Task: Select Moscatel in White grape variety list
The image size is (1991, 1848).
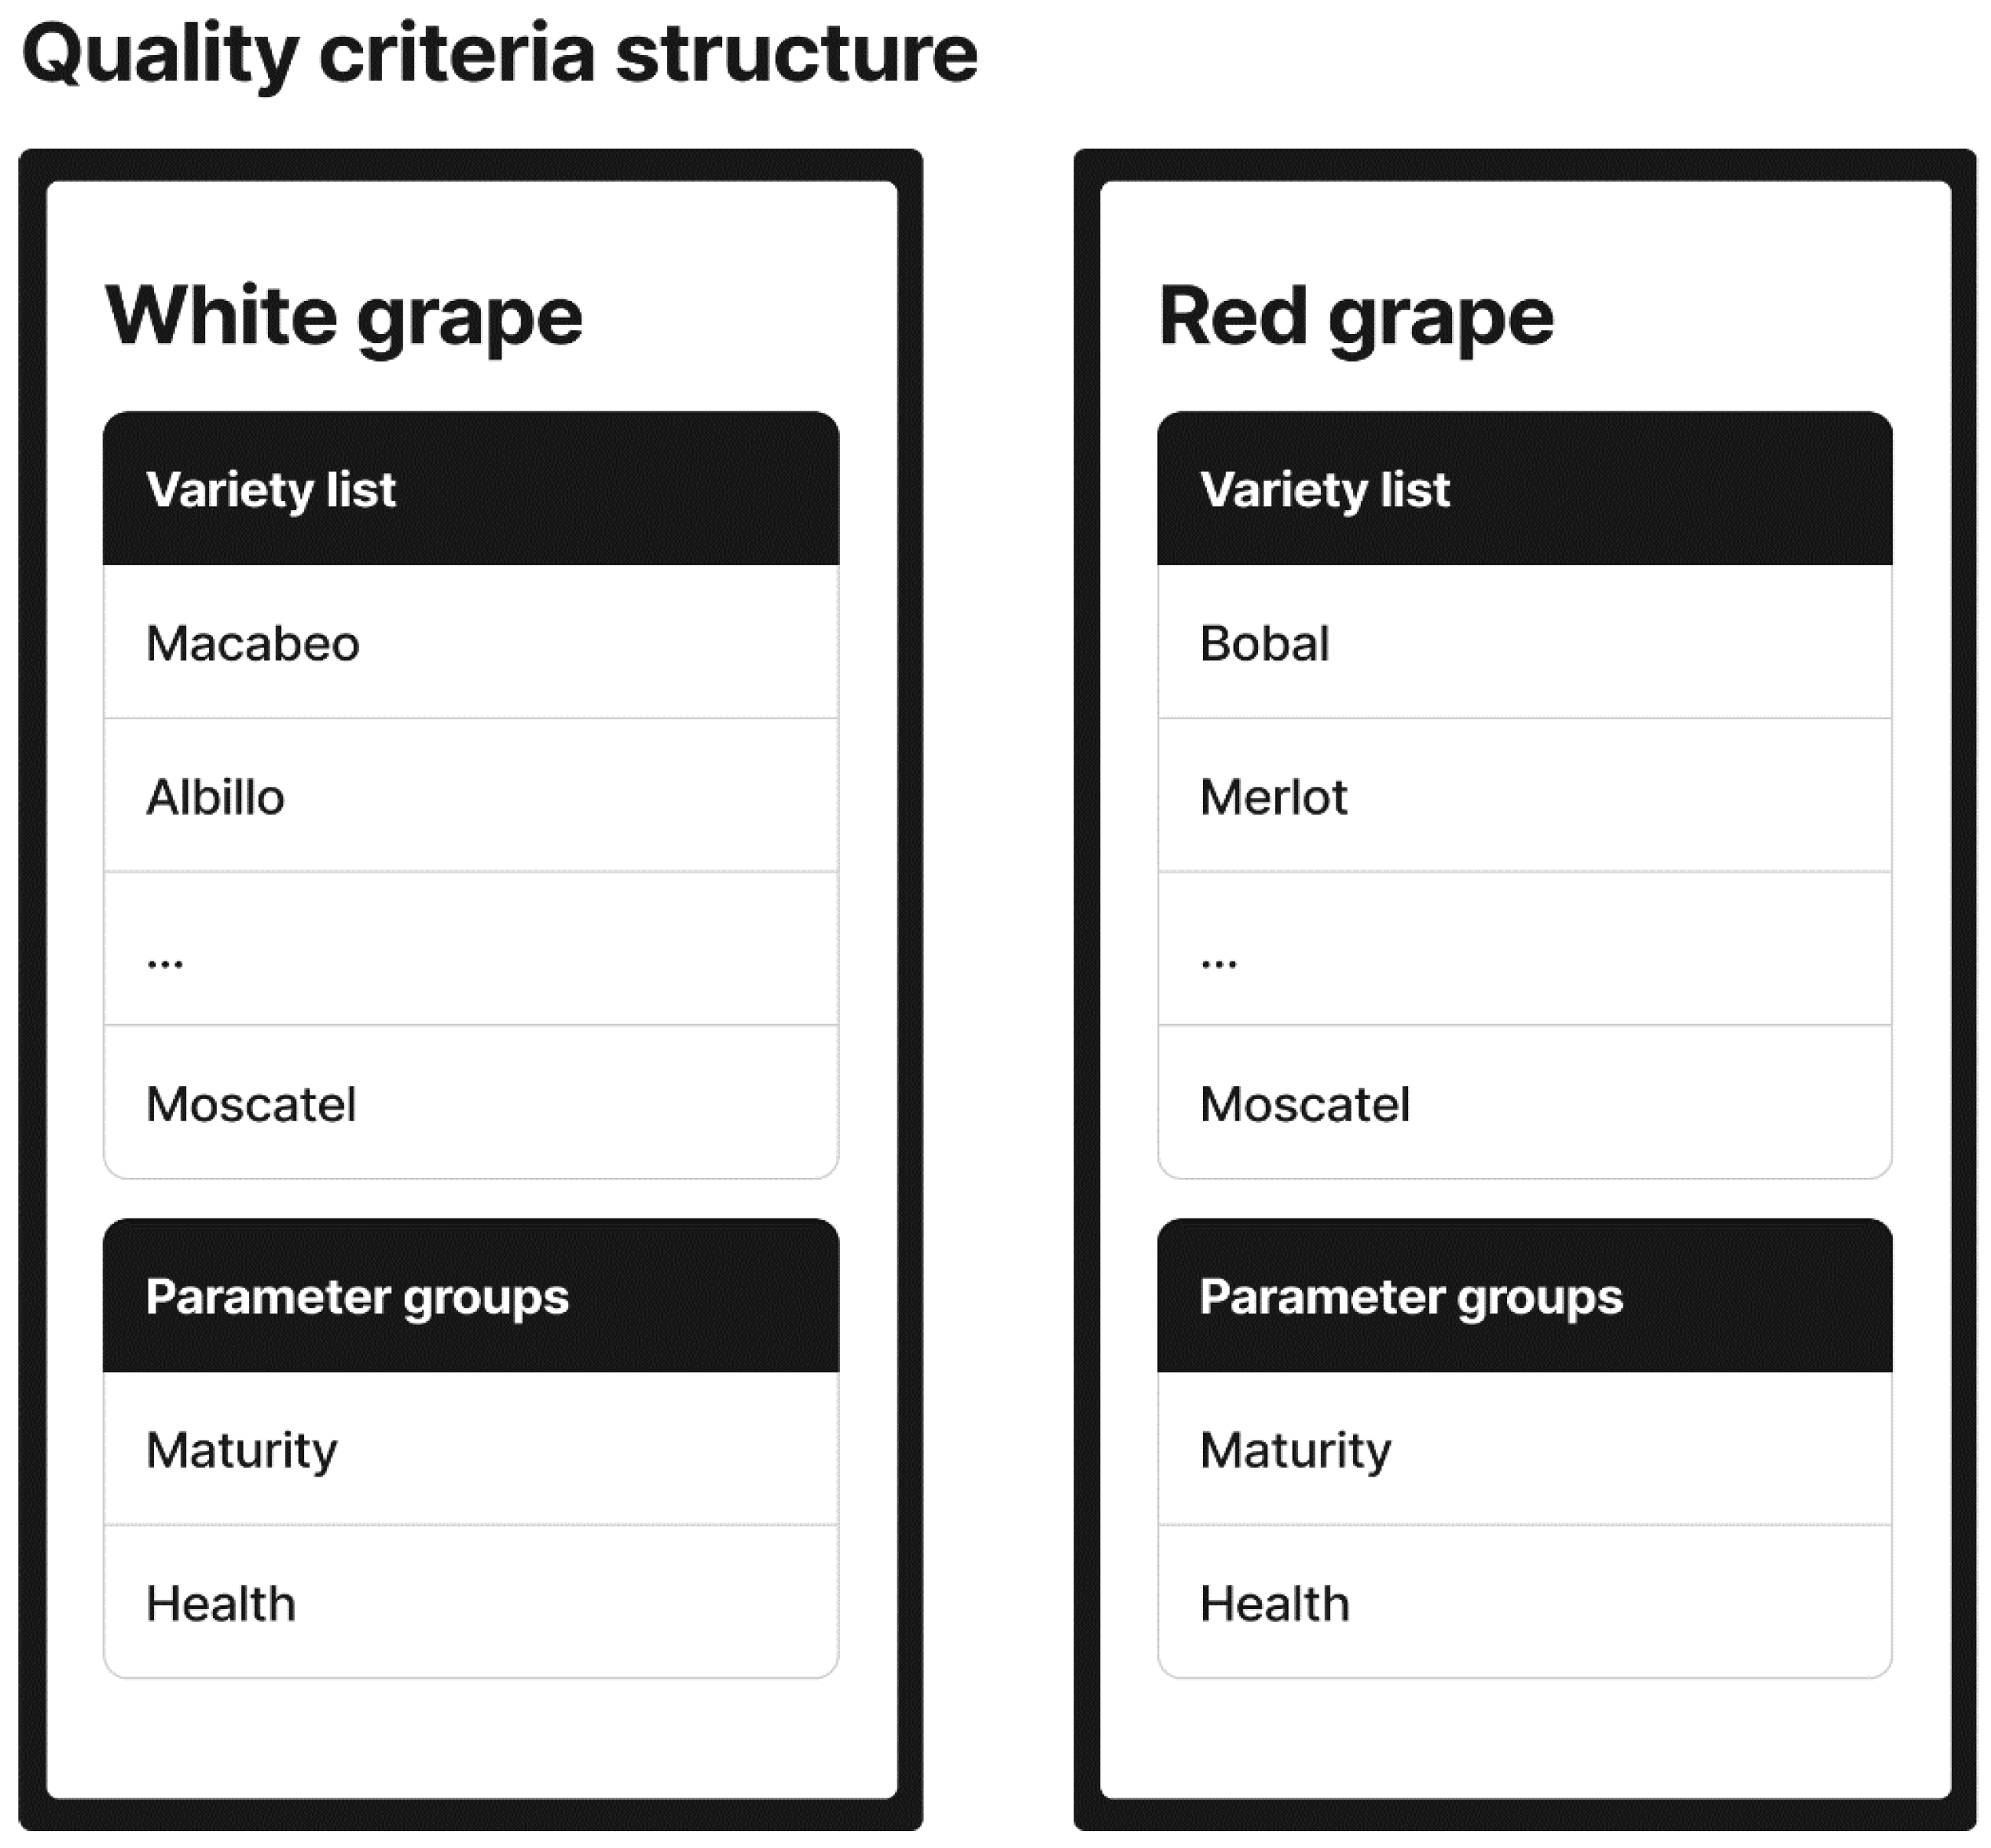Action: [470, 1104]
